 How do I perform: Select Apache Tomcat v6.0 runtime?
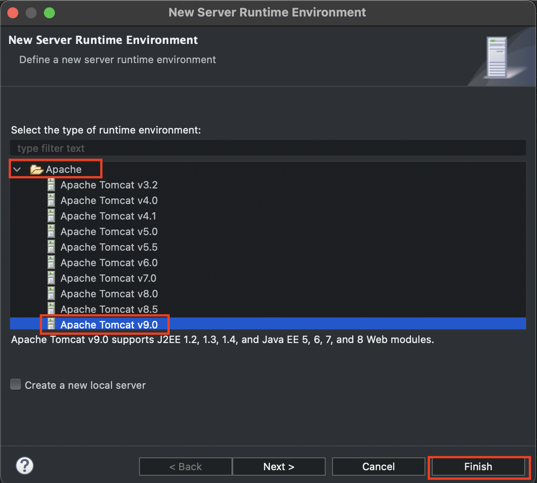pos(109,263)
